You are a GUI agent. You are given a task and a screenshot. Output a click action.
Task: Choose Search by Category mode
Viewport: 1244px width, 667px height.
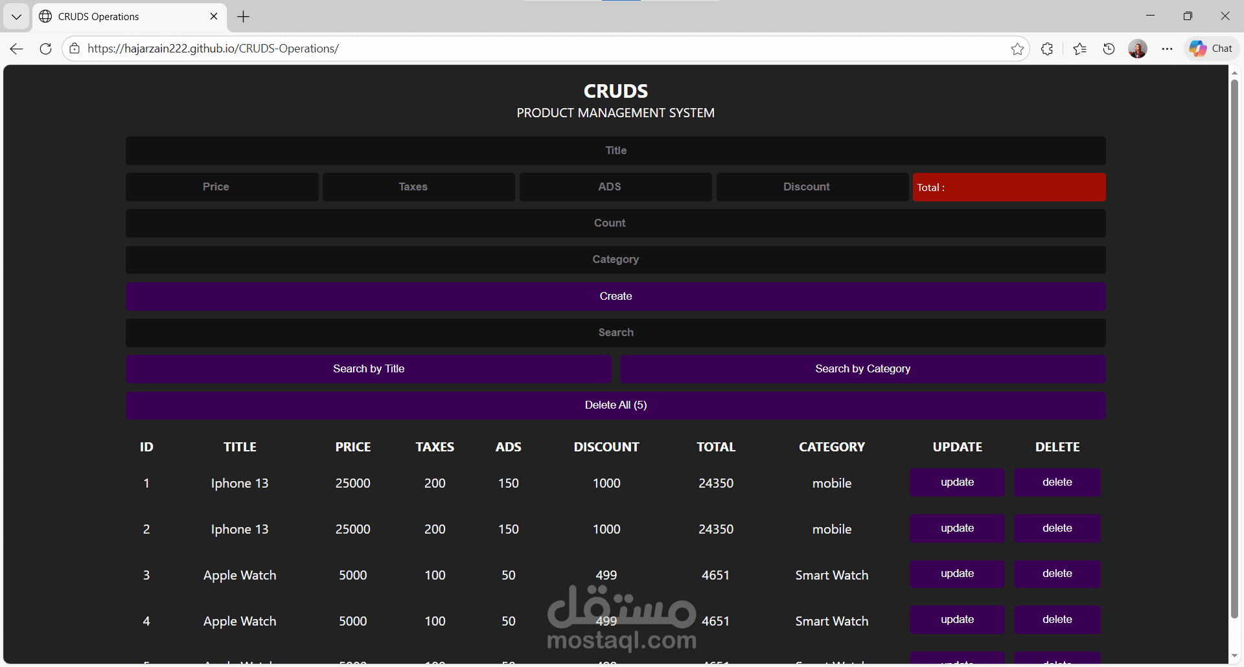point(863,368)
